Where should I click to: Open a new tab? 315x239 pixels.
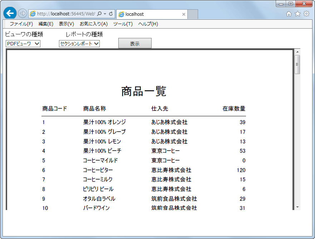pos(193,14)
